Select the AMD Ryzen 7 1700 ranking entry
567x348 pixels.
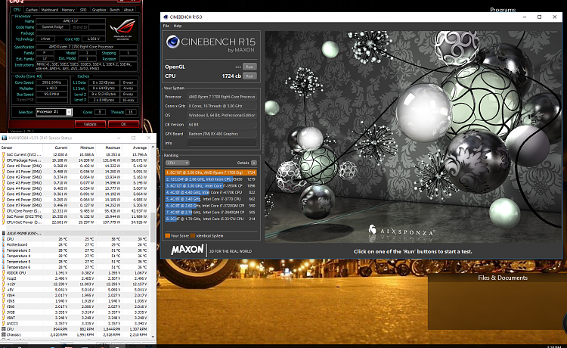point(211,172)
